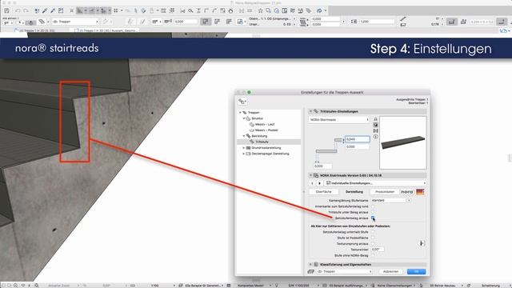Image resolution: width=512 pixels, height=288 pixels.
Task: Click the 0,040 tread thickness field
Action: (x=358, y=139)
